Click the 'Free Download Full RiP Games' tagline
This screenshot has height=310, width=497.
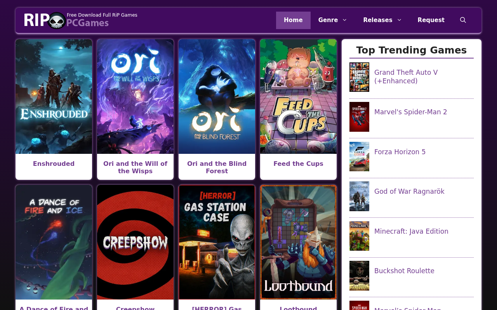[102, 15]
